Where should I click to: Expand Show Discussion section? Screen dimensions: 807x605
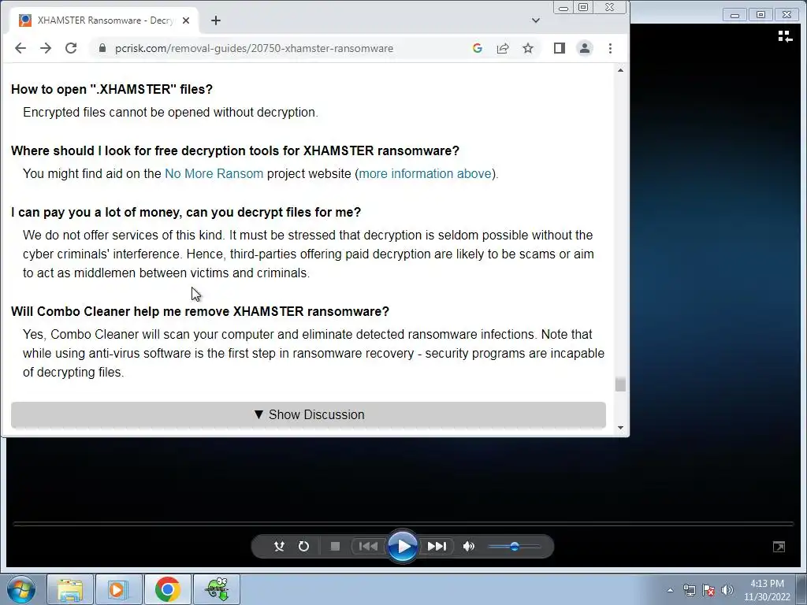[308, 414]
